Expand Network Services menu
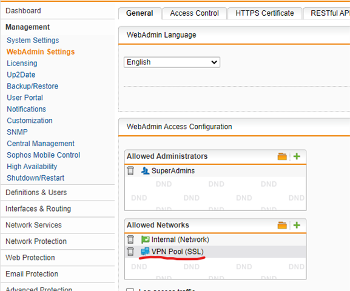 33,225
